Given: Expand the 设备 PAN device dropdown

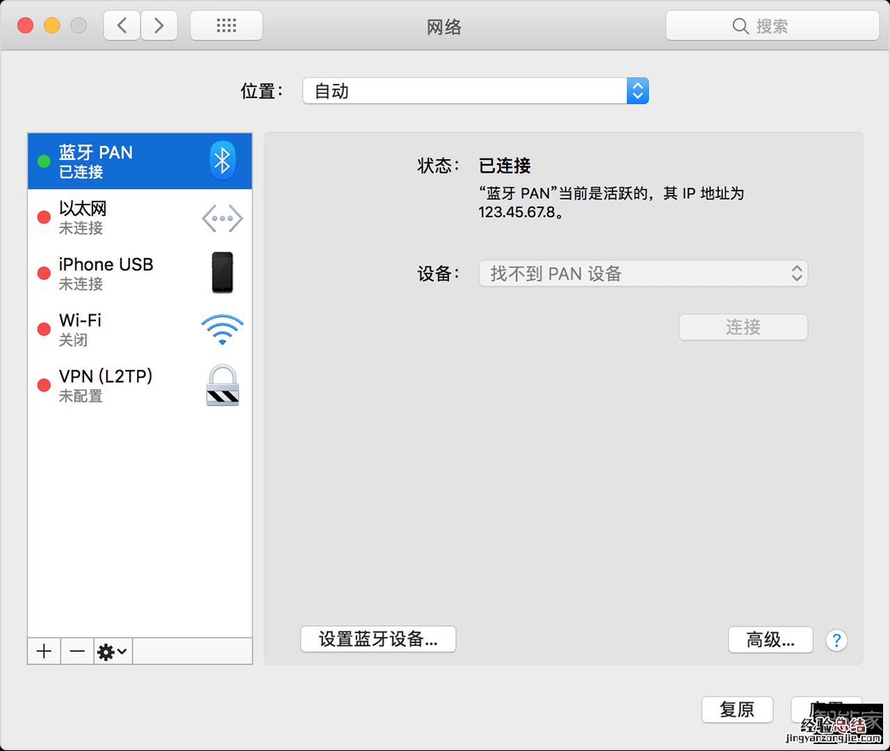Looking at the screenshot, I should point(643,273).
